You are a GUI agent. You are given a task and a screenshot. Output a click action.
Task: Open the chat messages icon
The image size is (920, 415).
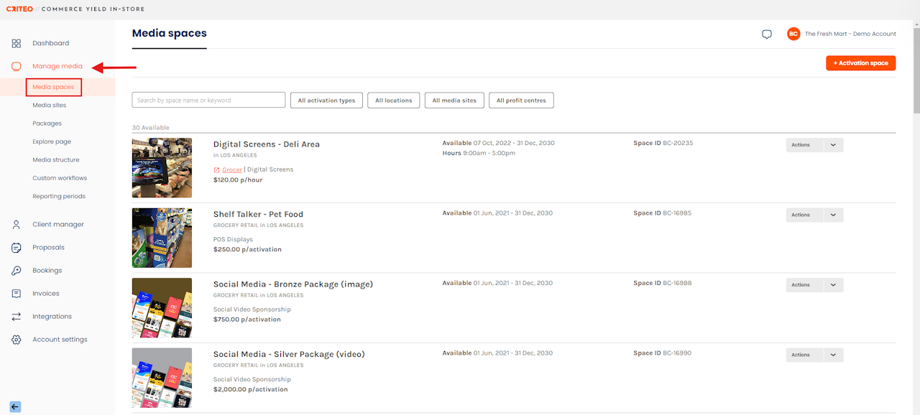767,34
